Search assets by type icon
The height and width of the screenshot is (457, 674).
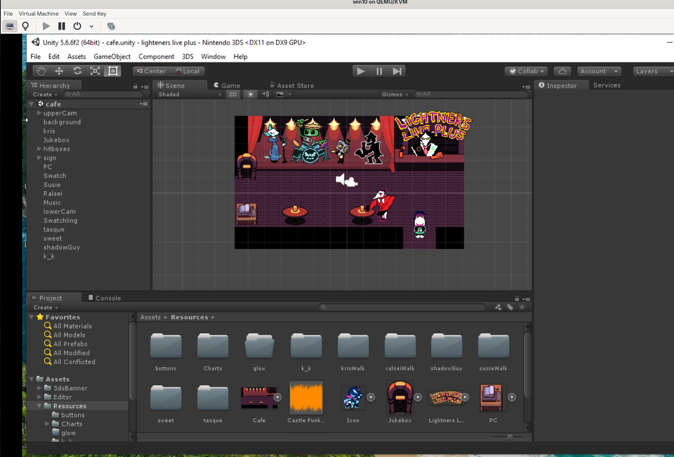498,307
